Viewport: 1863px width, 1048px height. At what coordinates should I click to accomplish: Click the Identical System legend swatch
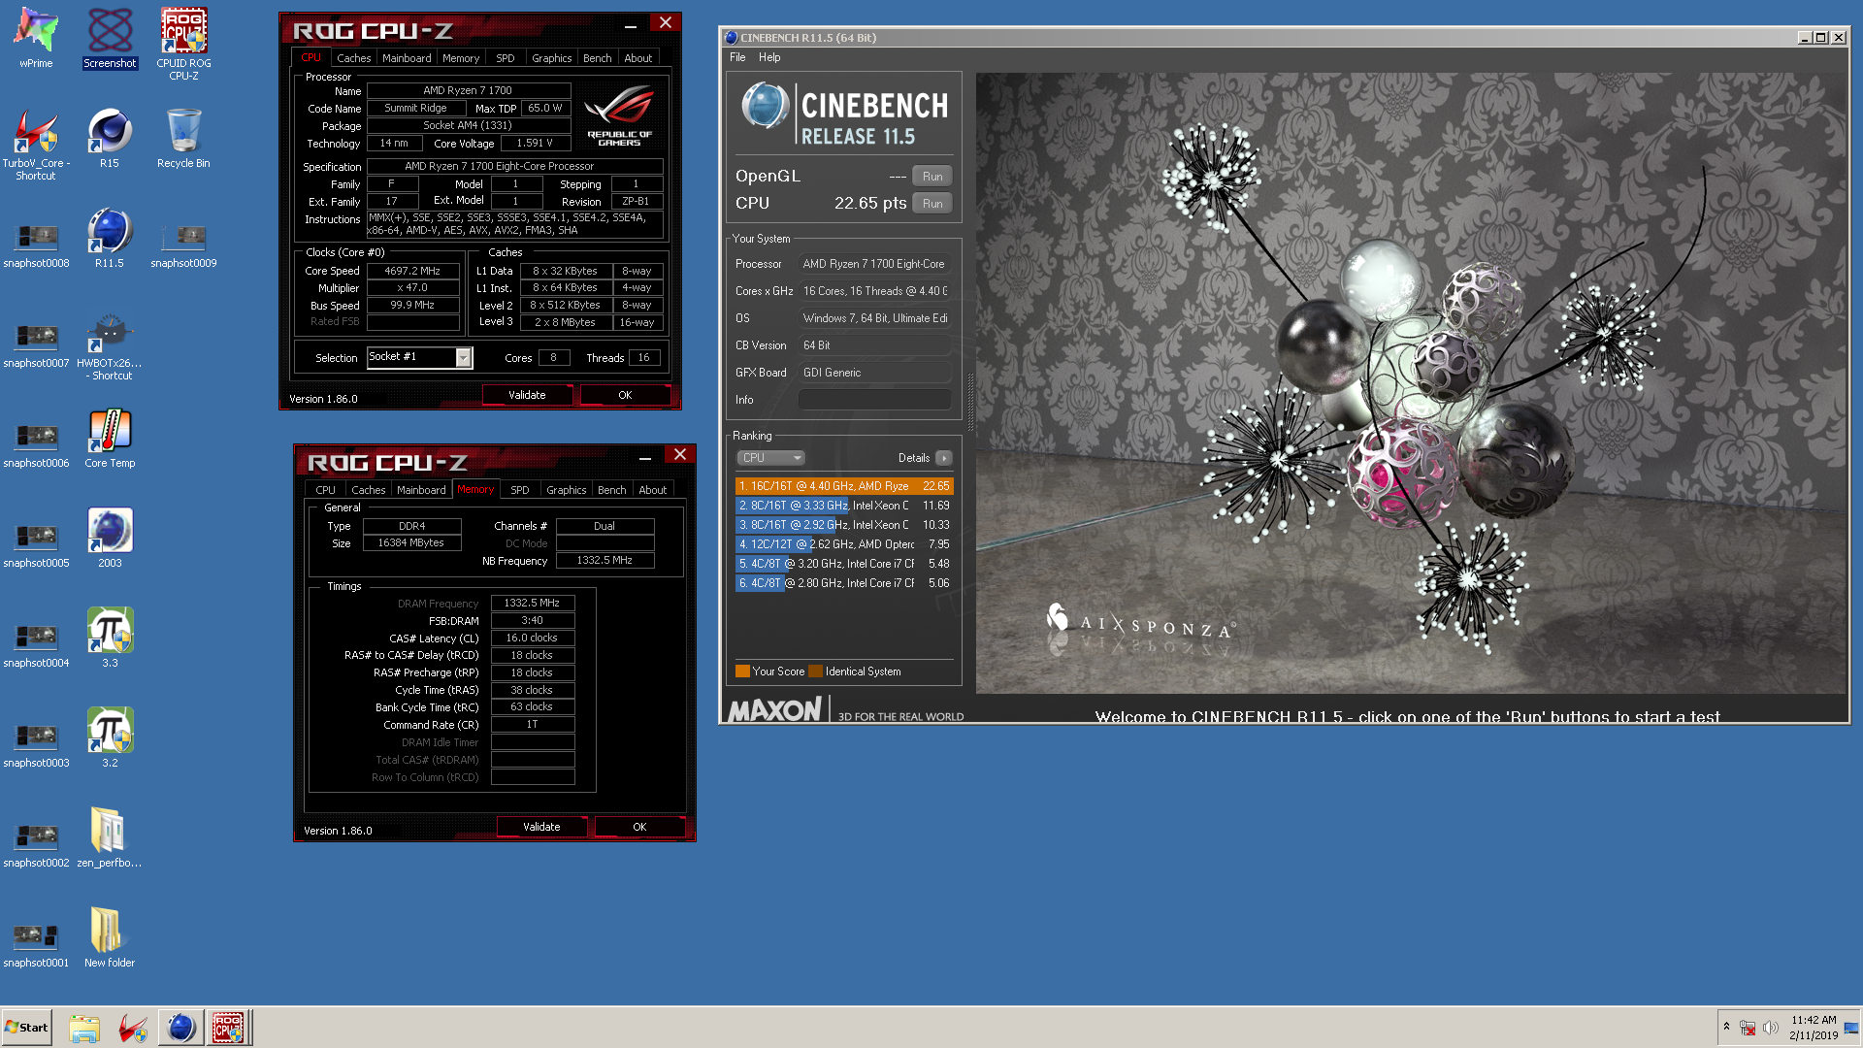pyautogui.click(x=815, y=671)
